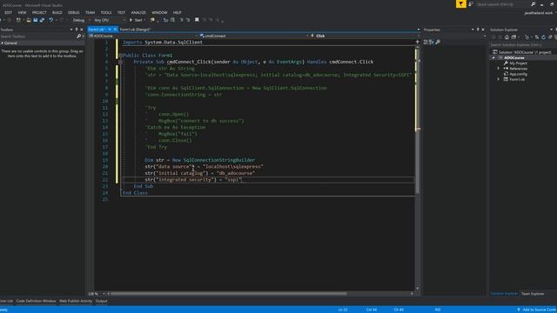The width and height of the screenshot is (557, 313).
Task: Click the feedback person icon near Quick Launch
Action: [471, 4]
